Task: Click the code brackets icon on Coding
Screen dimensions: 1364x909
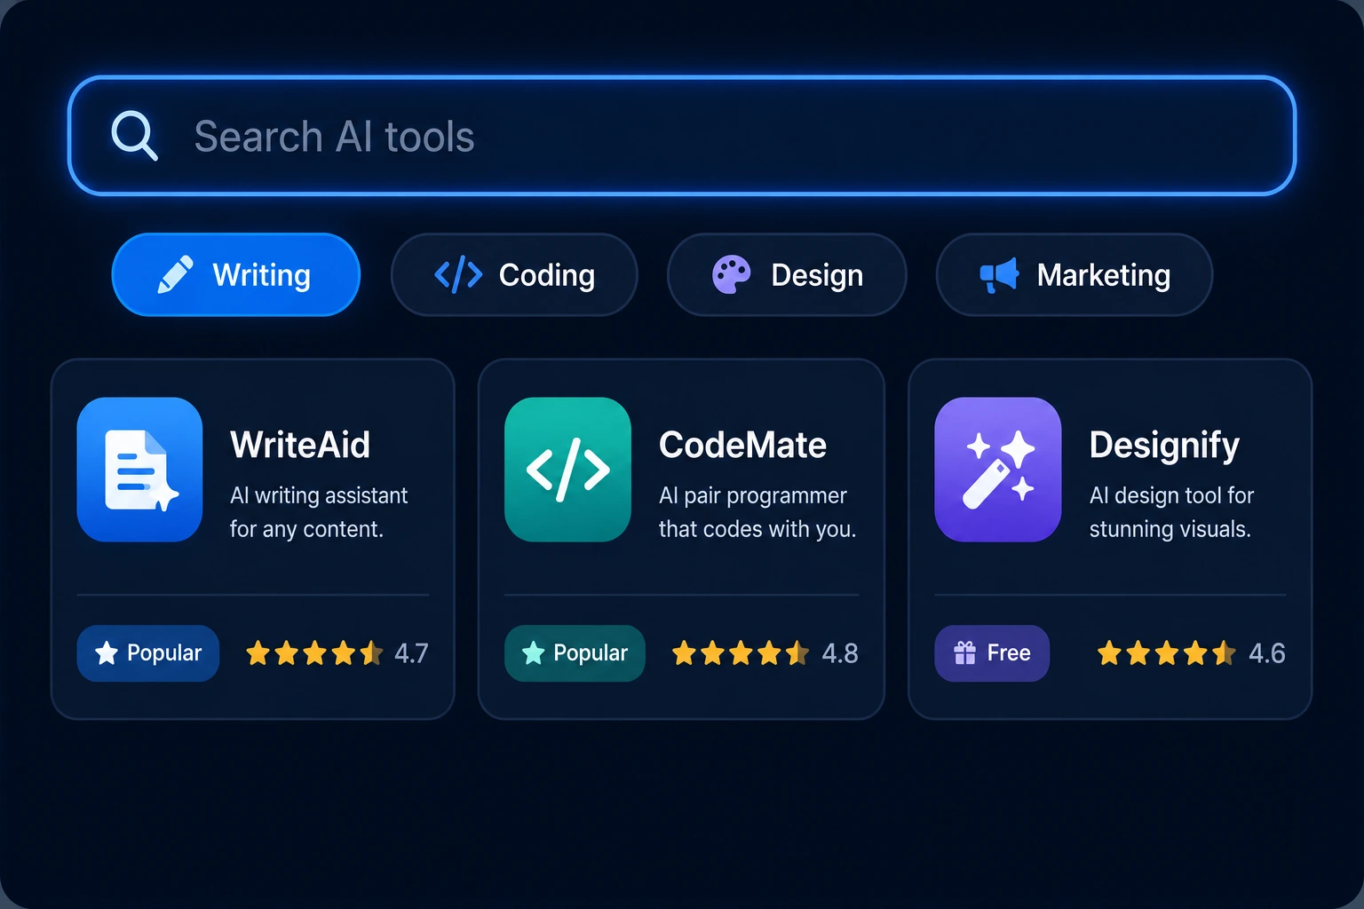Action: click(x=458, y=275)
